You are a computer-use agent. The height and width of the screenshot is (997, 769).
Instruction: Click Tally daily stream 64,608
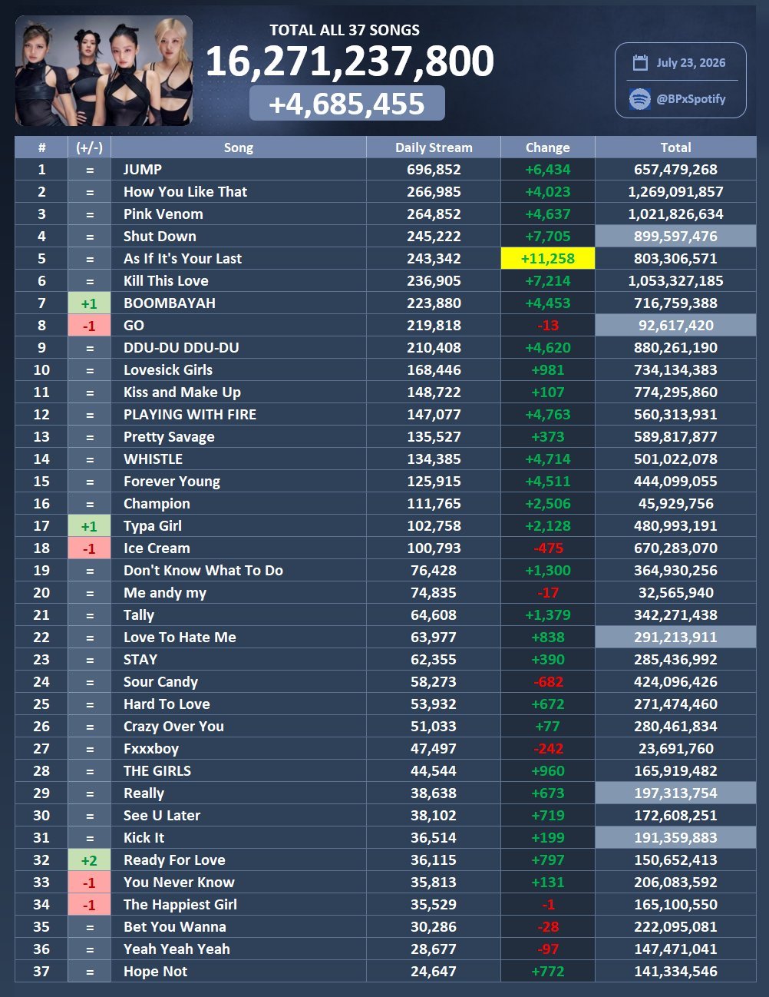(x=434, y=615)
